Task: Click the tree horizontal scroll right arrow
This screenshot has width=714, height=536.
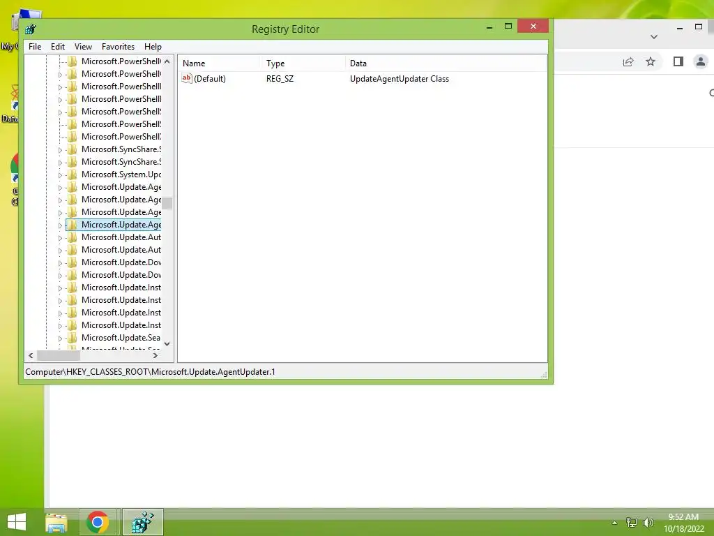Action: 155,355
